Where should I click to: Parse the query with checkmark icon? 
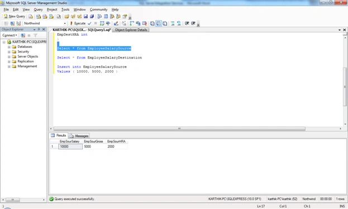pyautogui.click(x=89, y=23)
